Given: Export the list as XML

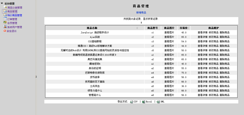Looking at the screenshot, I should tap(162, 102).
